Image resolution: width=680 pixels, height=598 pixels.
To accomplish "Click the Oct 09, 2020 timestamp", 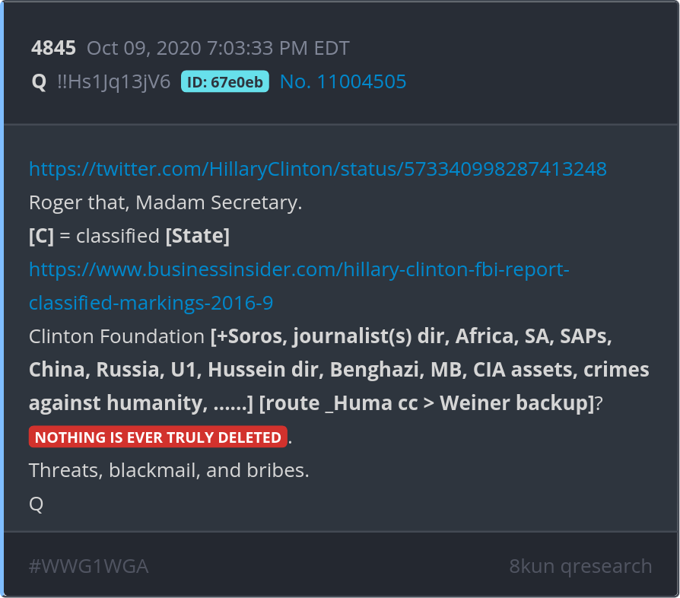I will pos(218,49).
